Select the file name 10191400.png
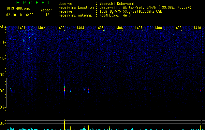Screen dimensions: 205x130 [x=18, y=9]
